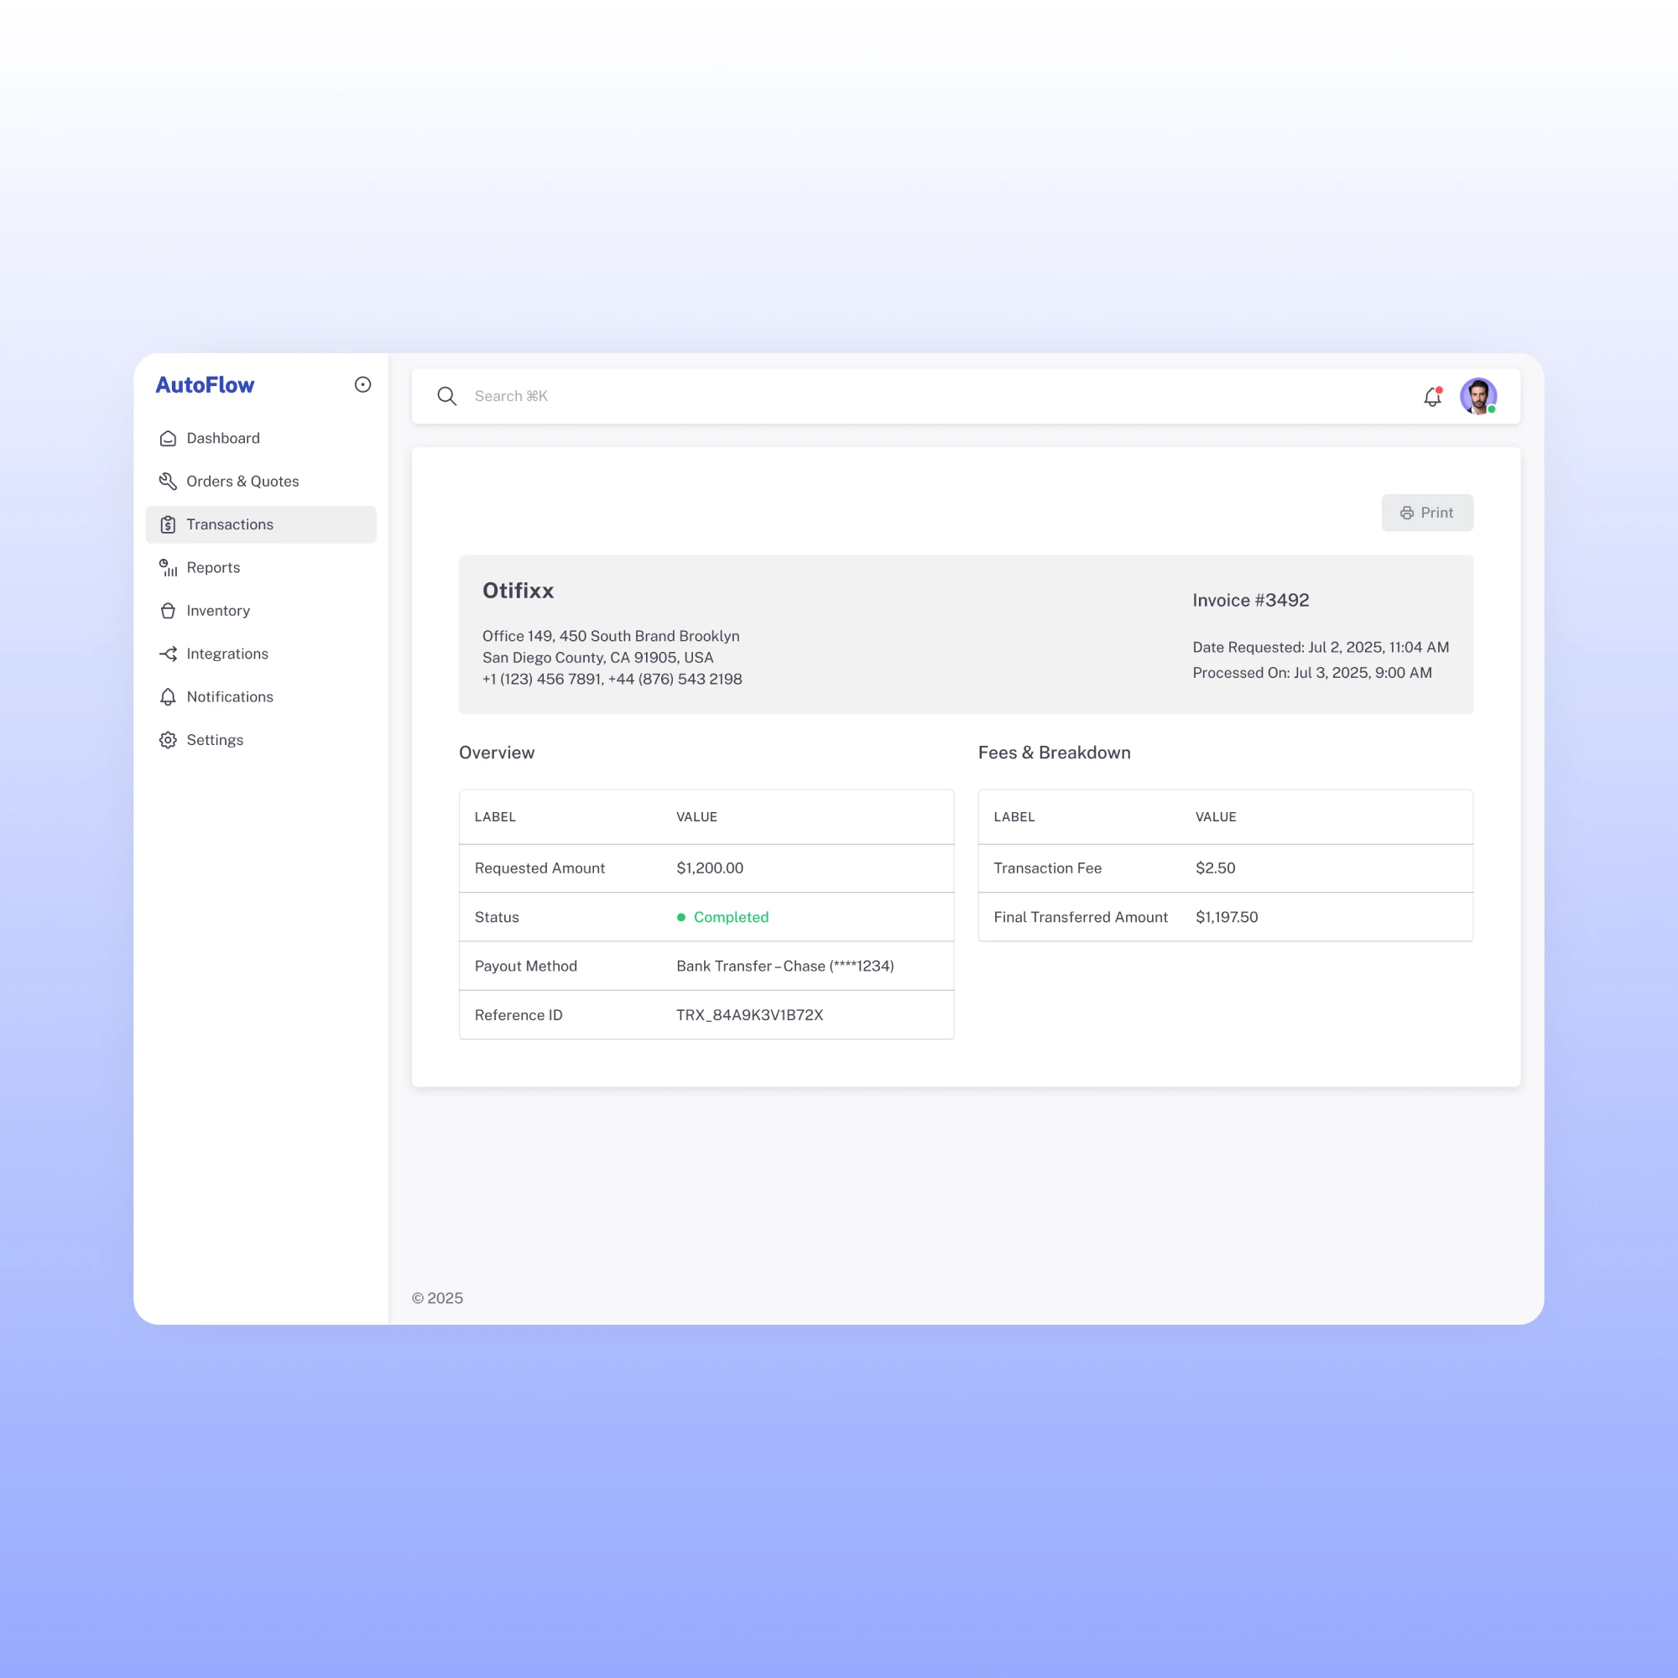Click the Invoice #3492 heading
The width and height of the screenshot is (1678, 1678).
click(1250, 600)
